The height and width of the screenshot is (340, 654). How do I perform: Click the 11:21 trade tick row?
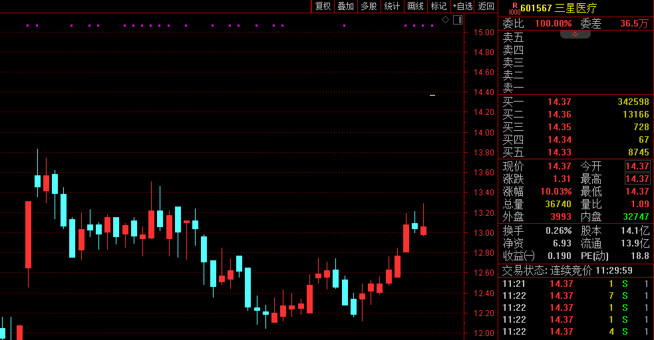coord(575,284)
